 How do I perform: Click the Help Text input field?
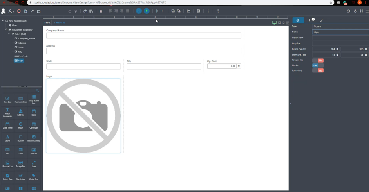pyautogui.click(x=340, y=43)
